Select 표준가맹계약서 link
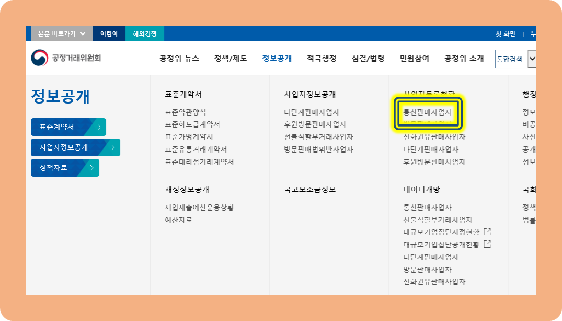 pos(189,137)
